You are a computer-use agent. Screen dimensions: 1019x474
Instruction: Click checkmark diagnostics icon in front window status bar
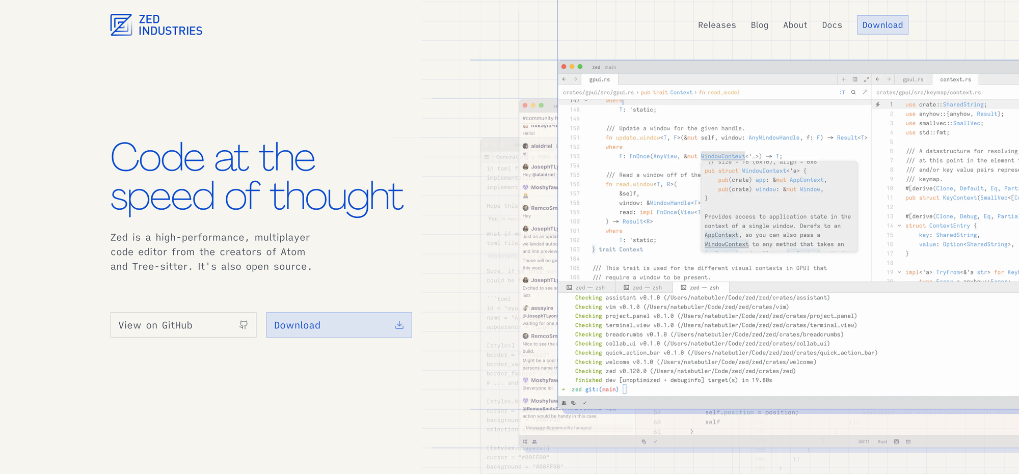584,403
